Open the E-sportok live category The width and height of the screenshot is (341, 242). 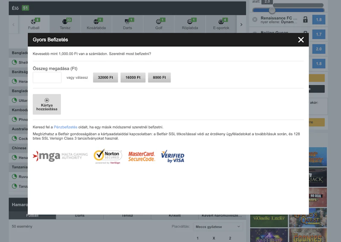[x=221, y=24]
